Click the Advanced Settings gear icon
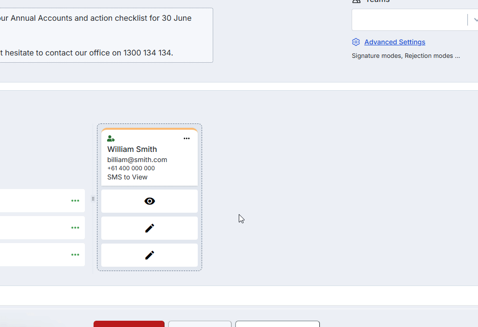 [356, 42]
